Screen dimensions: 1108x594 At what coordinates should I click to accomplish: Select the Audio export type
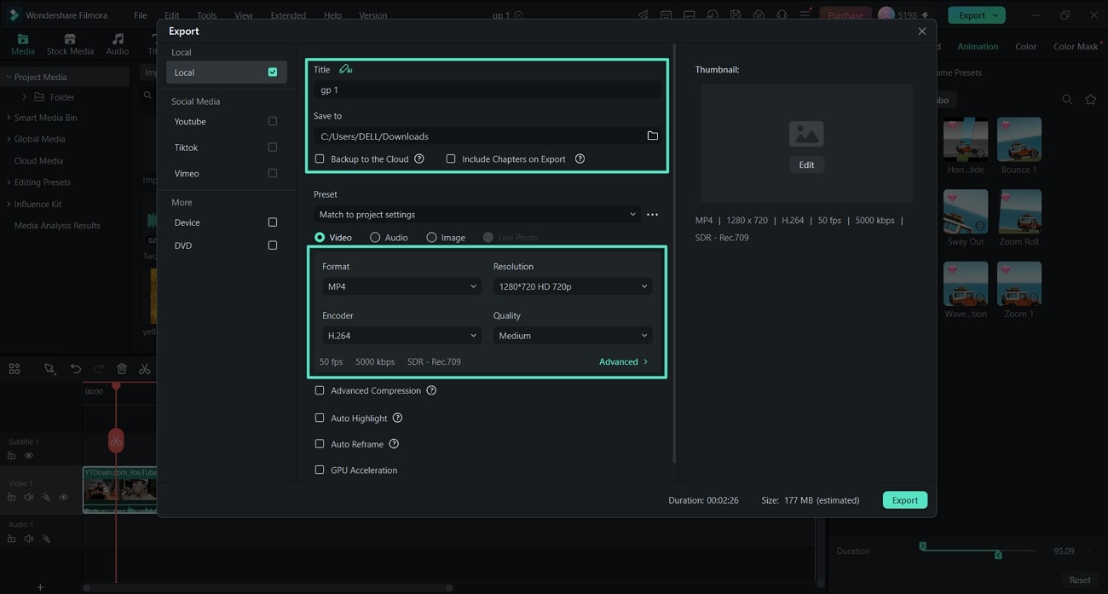pyautogui.click(x=375, y=237)
